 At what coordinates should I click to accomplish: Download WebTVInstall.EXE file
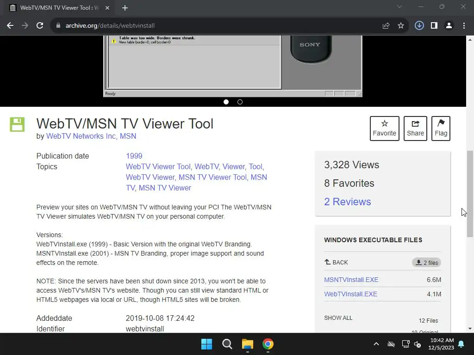(x=351, y=294)
